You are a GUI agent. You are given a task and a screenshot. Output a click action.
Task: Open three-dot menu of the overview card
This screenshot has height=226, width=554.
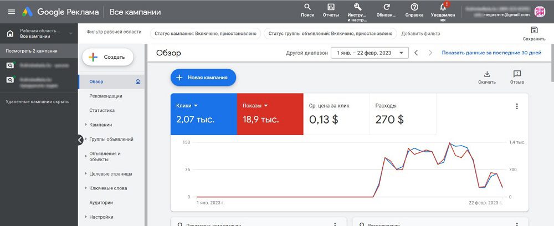[517, 106]
